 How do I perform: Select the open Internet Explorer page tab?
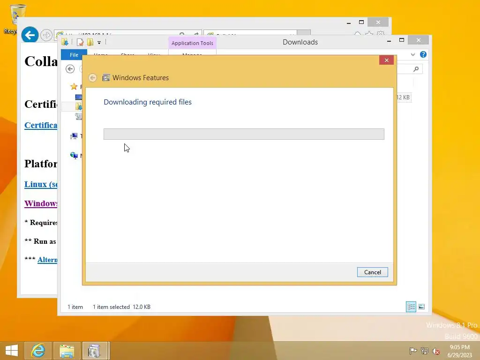pos(250,32)
